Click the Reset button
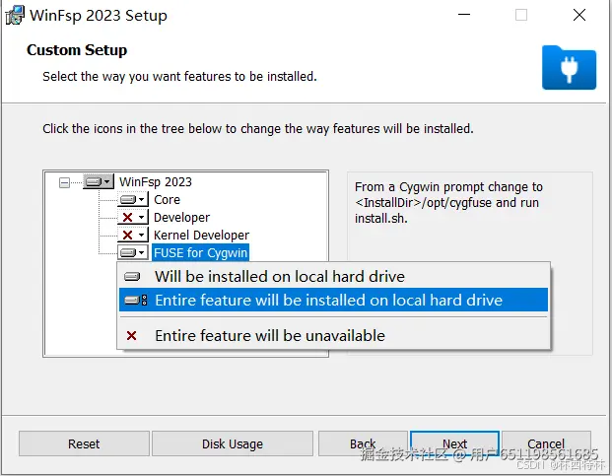 84,443
